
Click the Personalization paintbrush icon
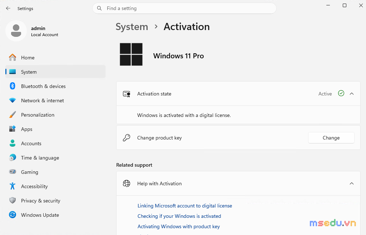(x=13, y=115)
